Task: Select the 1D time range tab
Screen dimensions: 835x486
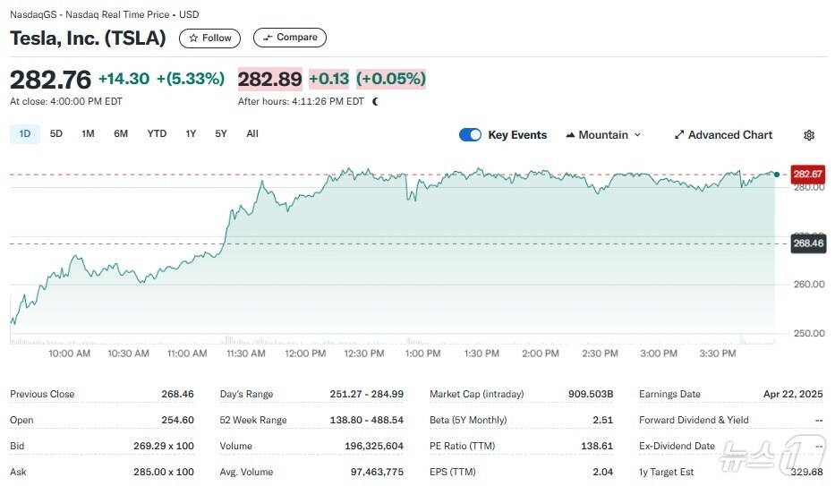Action: (x=25, y=134)
